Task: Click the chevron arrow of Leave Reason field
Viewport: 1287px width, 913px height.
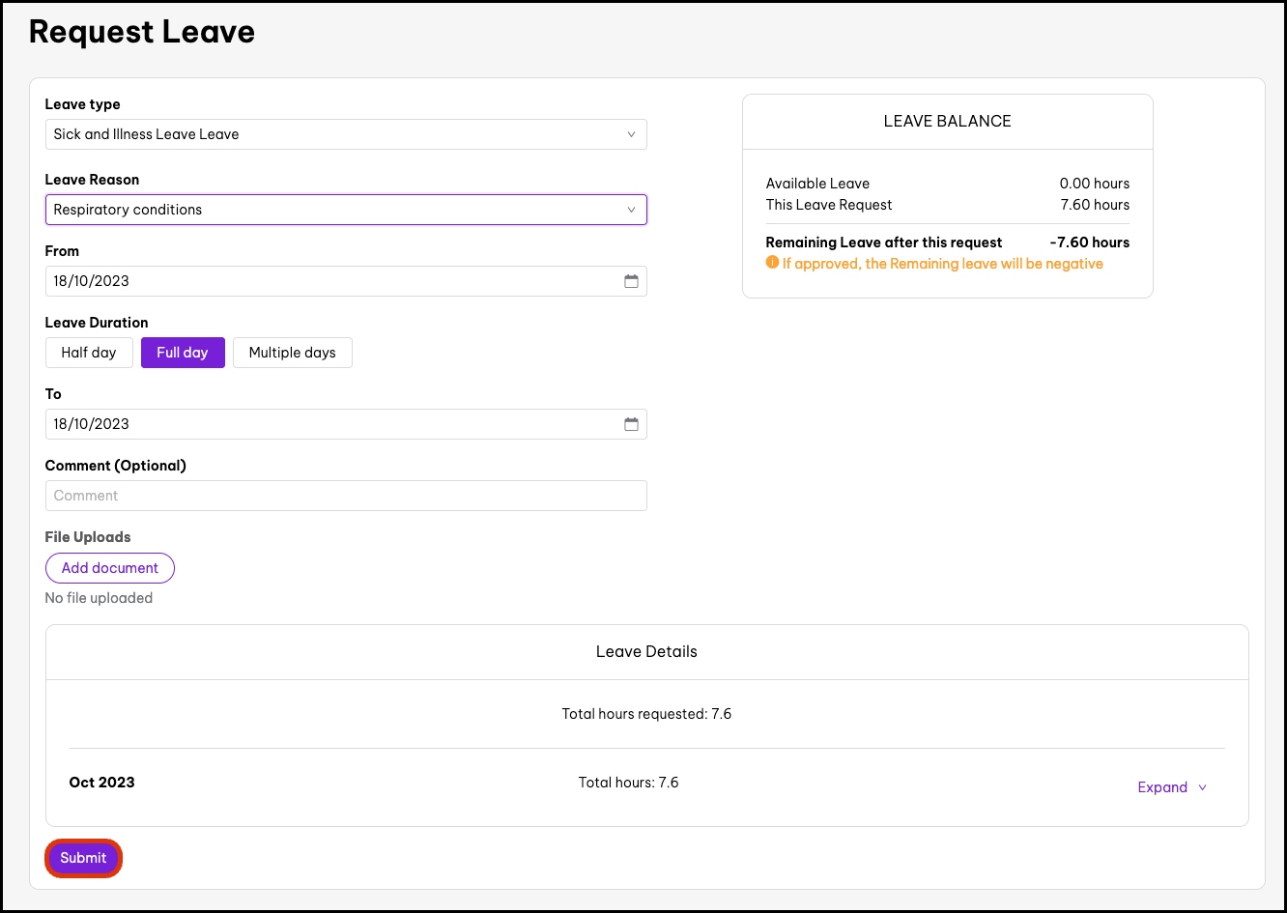Action: coord(631,210)
